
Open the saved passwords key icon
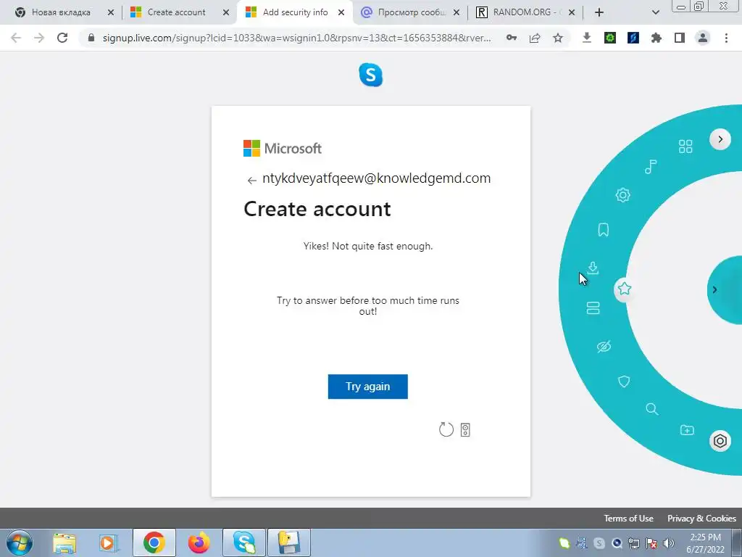[511, 38]
